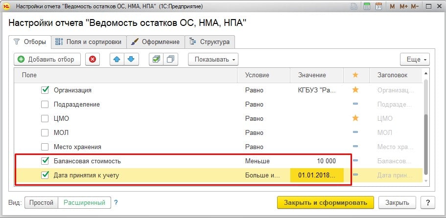Enable the Подразделение filter checkbox

pos(45,104)
